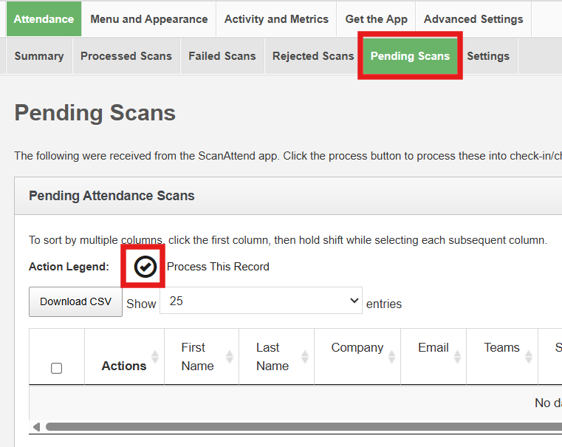Open the Failed Scans sub-tab

(222, 56)
